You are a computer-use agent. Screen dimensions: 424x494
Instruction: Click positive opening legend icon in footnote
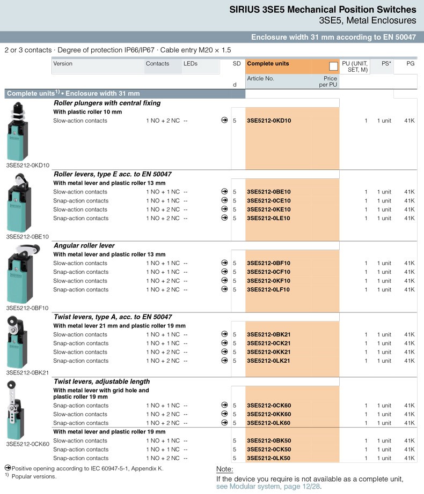[x=8, y=468]
